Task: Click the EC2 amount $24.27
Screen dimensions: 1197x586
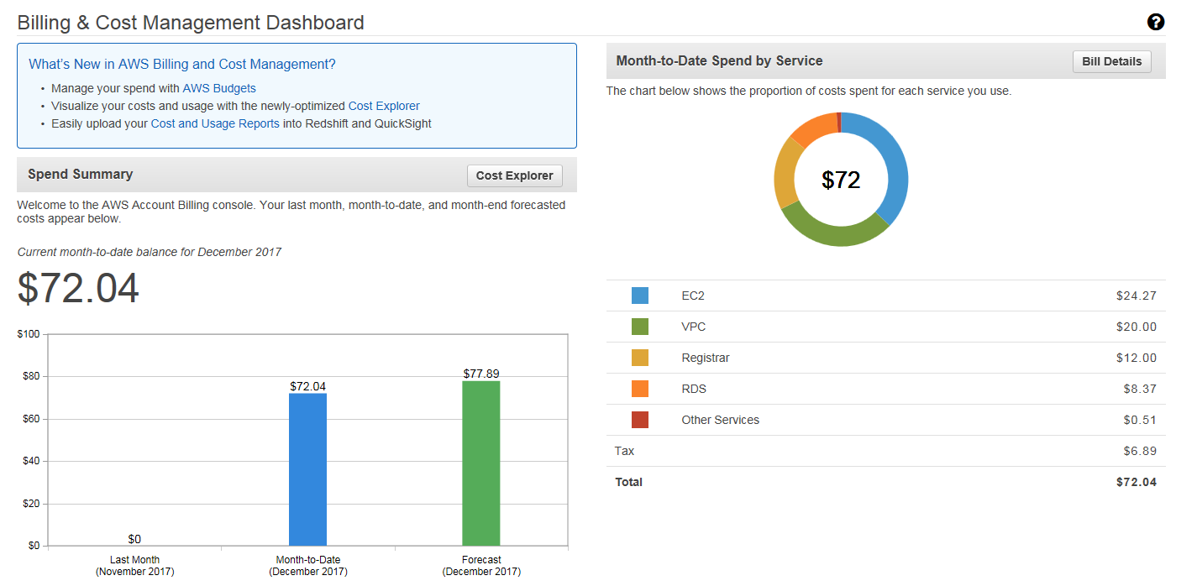Action: 1136,296
